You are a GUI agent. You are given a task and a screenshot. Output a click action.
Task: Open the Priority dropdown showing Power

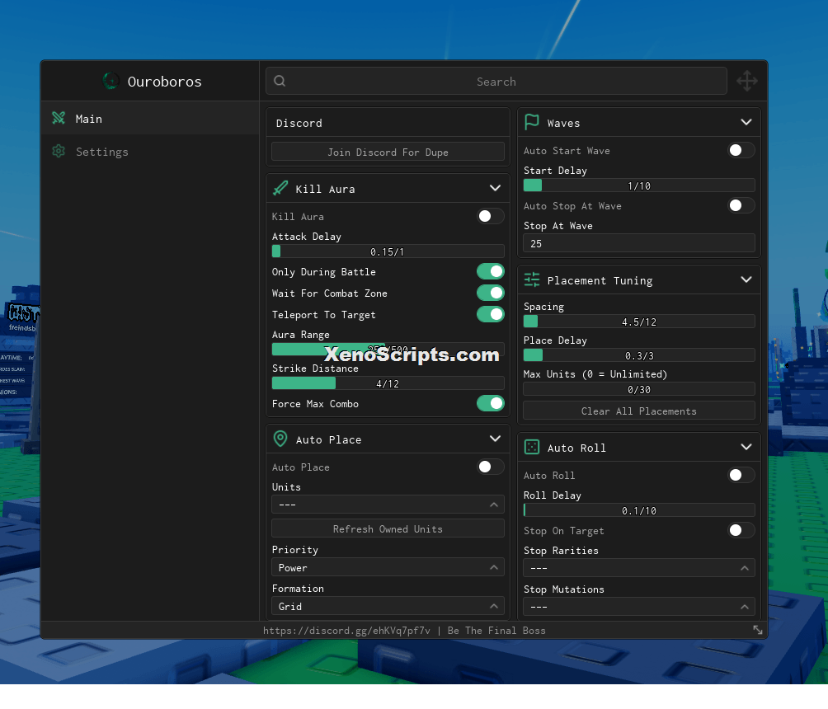pyautogui.click(x=388, y=567)
